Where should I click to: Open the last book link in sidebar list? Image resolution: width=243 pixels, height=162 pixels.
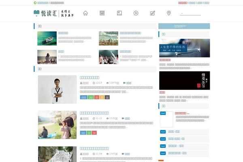(177, 153)
